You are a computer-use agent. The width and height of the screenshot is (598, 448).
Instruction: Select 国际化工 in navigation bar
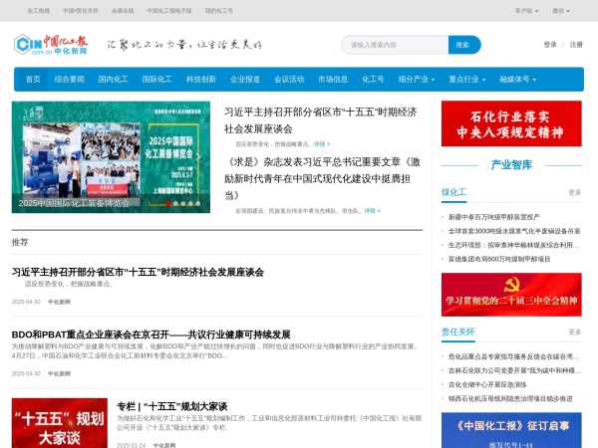tap(157, 80)
